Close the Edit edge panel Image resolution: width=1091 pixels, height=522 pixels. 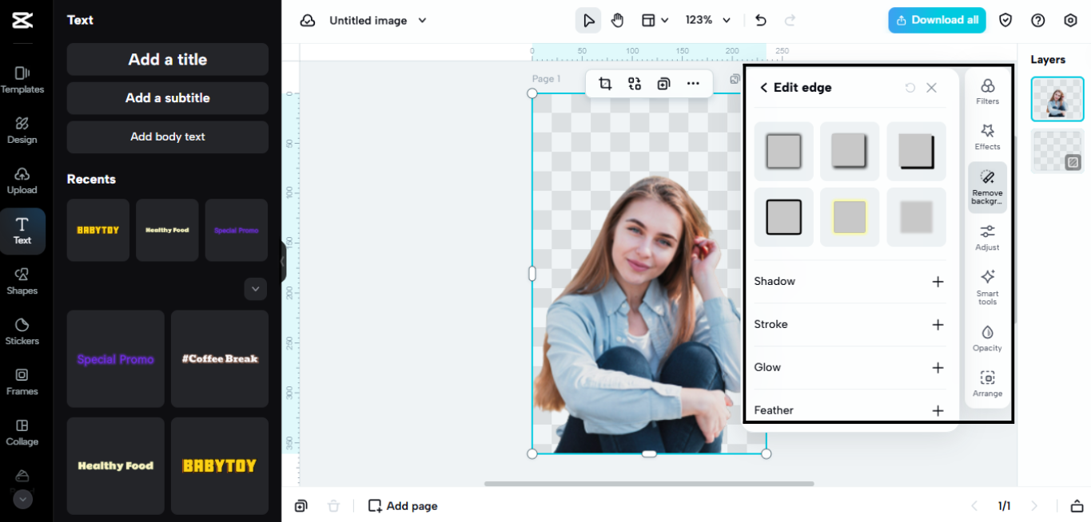coord(931,88)
